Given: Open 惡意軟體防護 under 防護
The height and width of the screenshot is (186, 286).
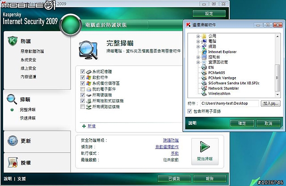Looking at the screenshot, I should coord(32,51).
